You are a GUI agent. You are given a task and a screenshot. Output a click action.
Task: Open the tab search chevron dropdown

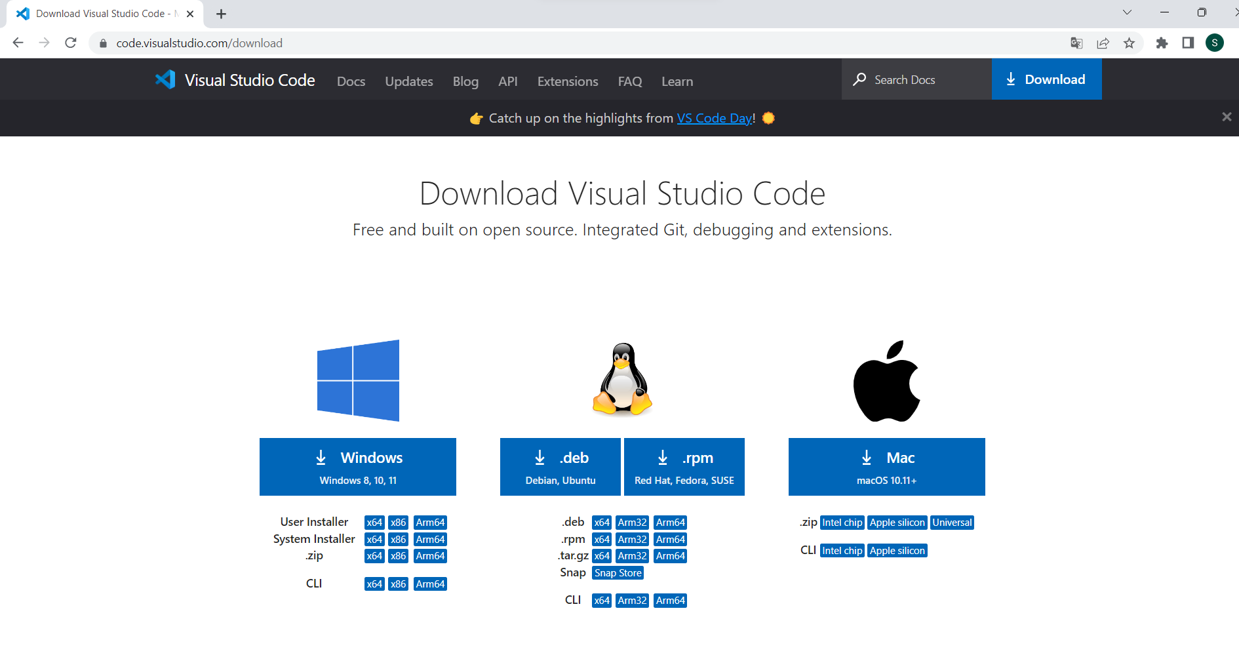(1127, 12)
